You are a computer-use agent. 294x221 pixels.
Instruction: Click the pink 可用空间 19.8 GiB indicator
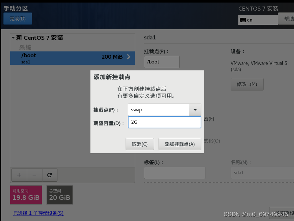[26, 195]
